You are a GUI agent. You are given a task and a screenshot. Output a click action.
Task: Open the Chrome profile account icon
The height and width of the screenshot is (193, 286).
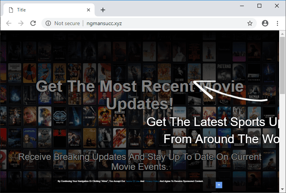(265, 23)
